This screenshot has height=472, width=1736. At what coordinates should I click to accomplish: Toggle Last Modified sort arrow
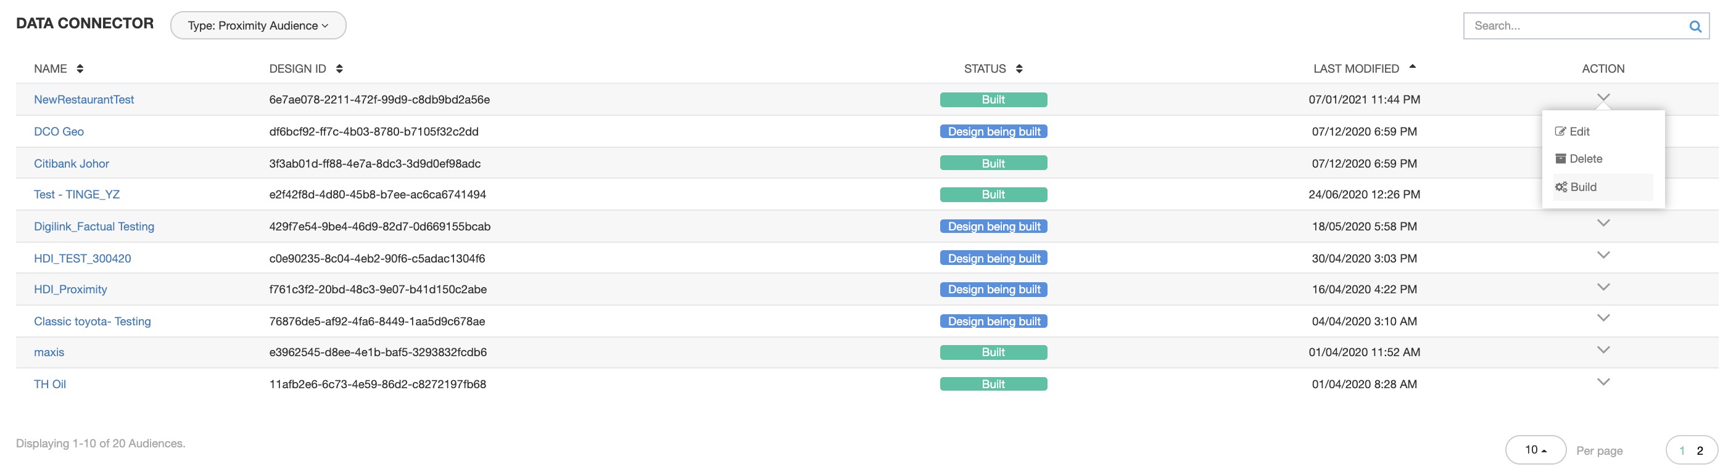[1412, 67]
